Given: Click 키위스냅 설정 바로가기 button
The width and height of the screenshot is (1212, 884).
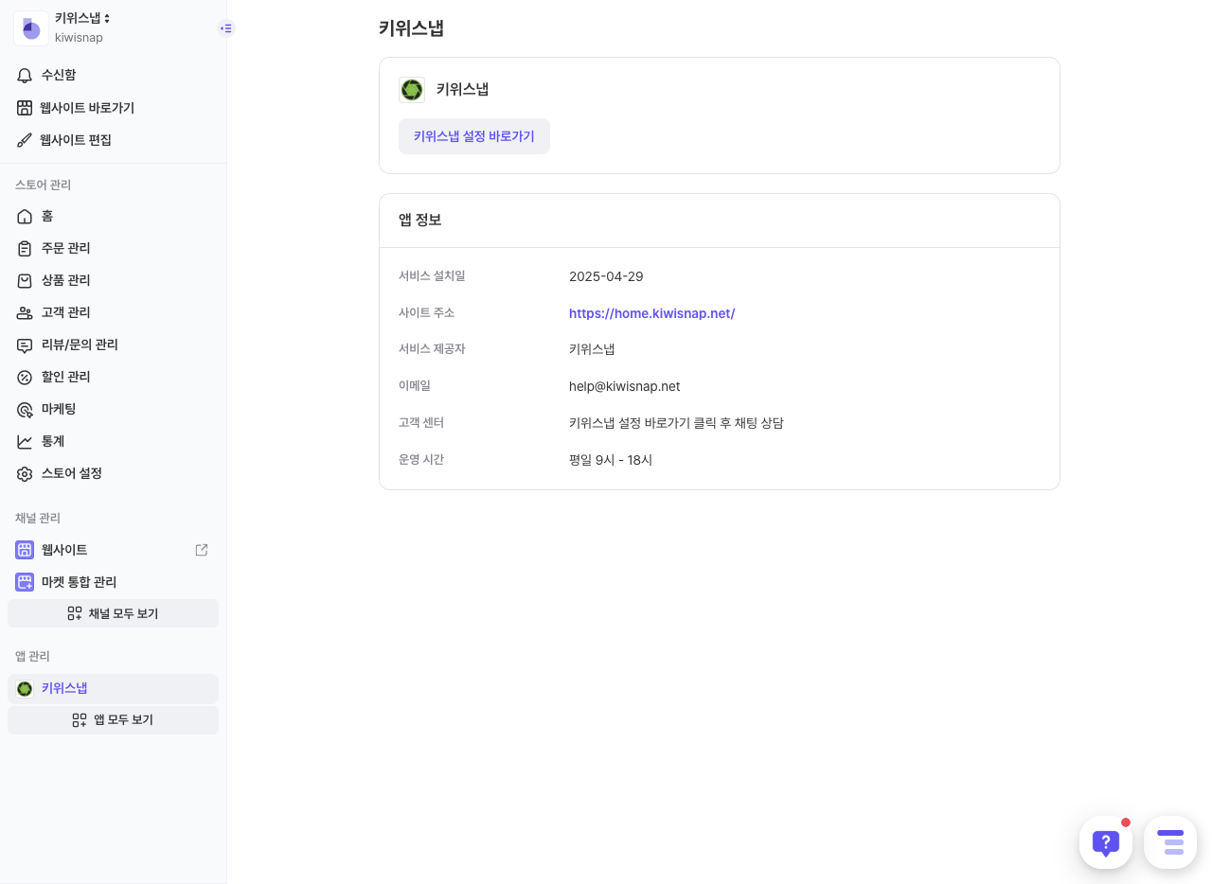Looking at the screenshot, I should click(x=473, y=136).
